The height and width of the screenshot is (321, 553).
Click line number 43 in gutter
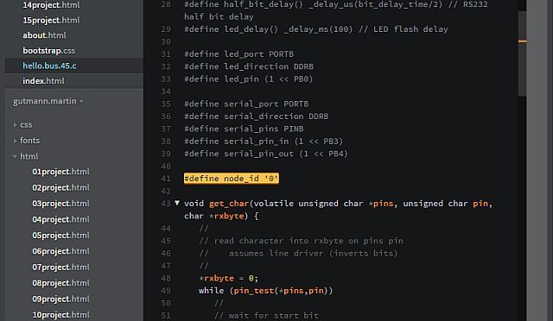click(x=166, y=204)
